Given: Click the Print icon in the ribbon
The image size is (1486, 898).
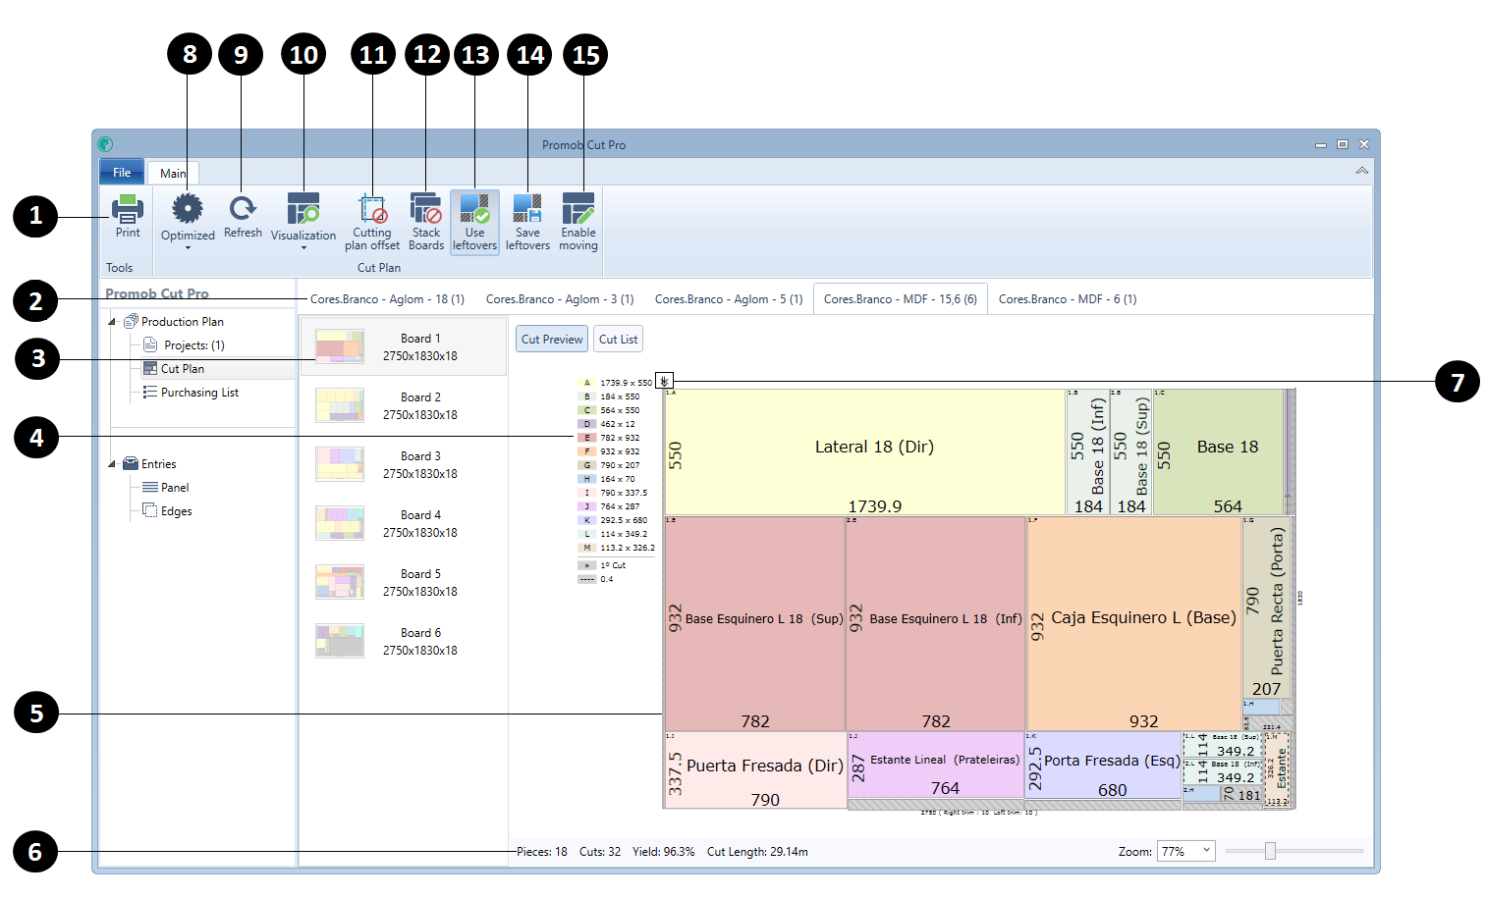Looking at the screenshot, I should [128, 208].
